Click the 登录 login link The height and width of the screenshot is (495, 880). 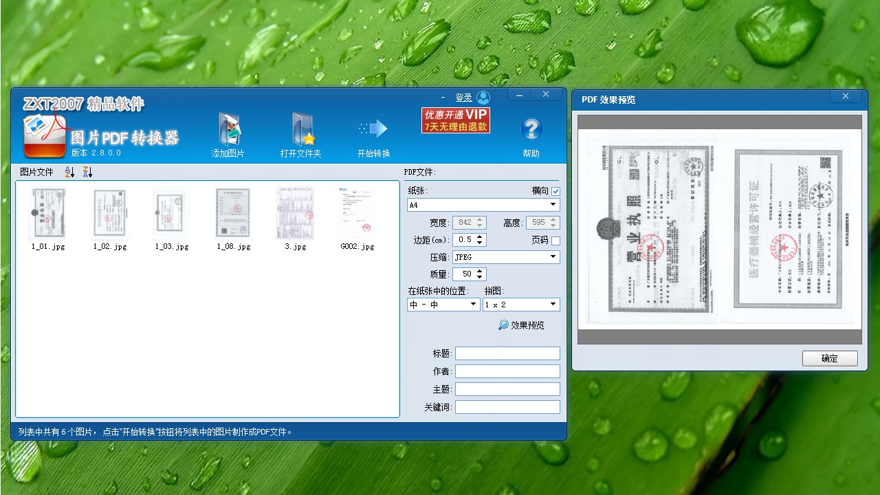[x=465, y=97]
